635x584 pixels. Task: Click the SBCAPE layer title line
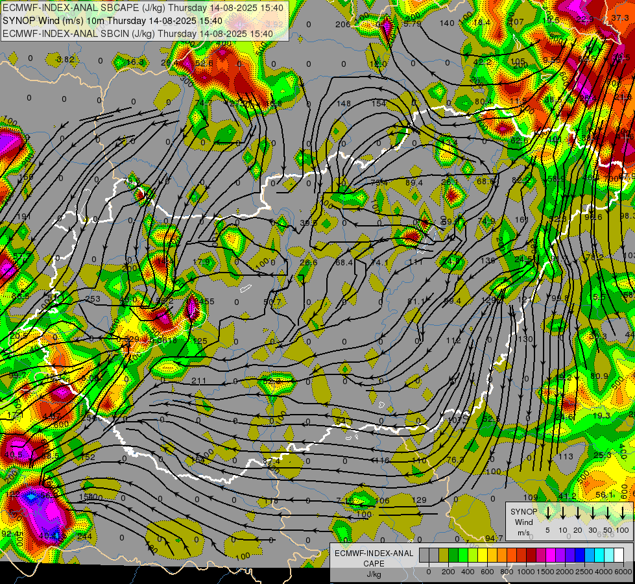pos(143,8)
